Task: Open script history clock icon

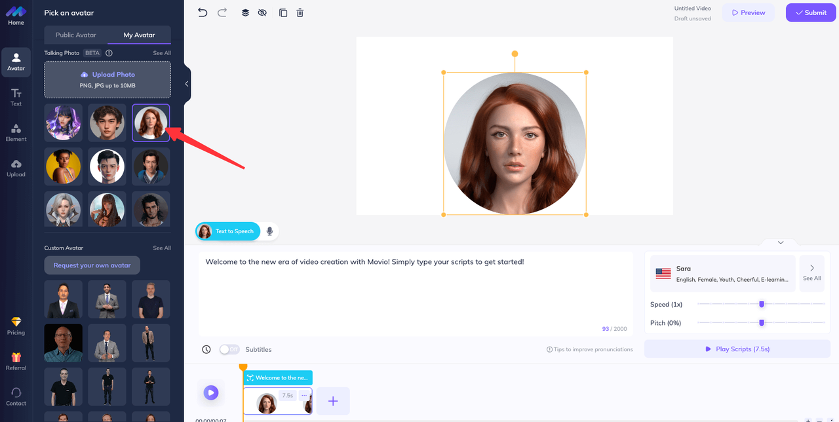Action: 206,349
